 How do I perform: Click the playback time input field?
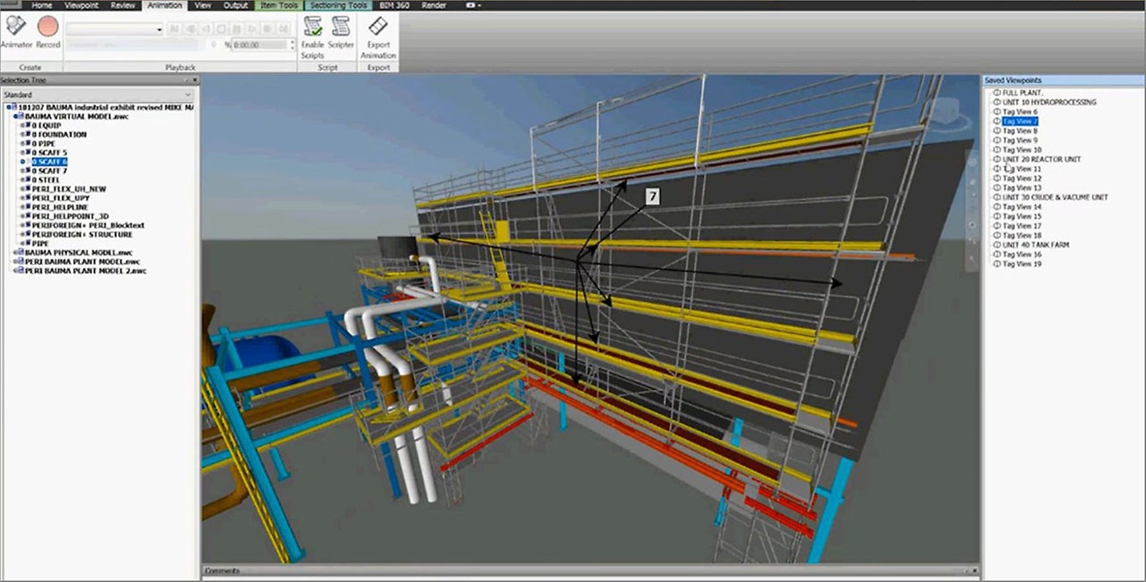(259, 45)
